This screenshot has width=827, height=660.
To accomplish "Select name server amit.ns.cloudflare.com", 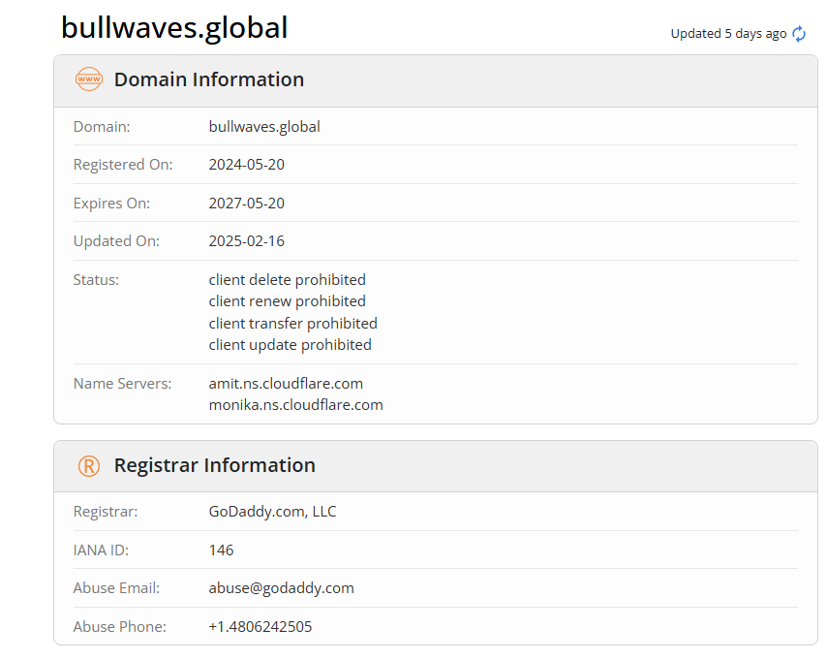I will tap(286, 384).
